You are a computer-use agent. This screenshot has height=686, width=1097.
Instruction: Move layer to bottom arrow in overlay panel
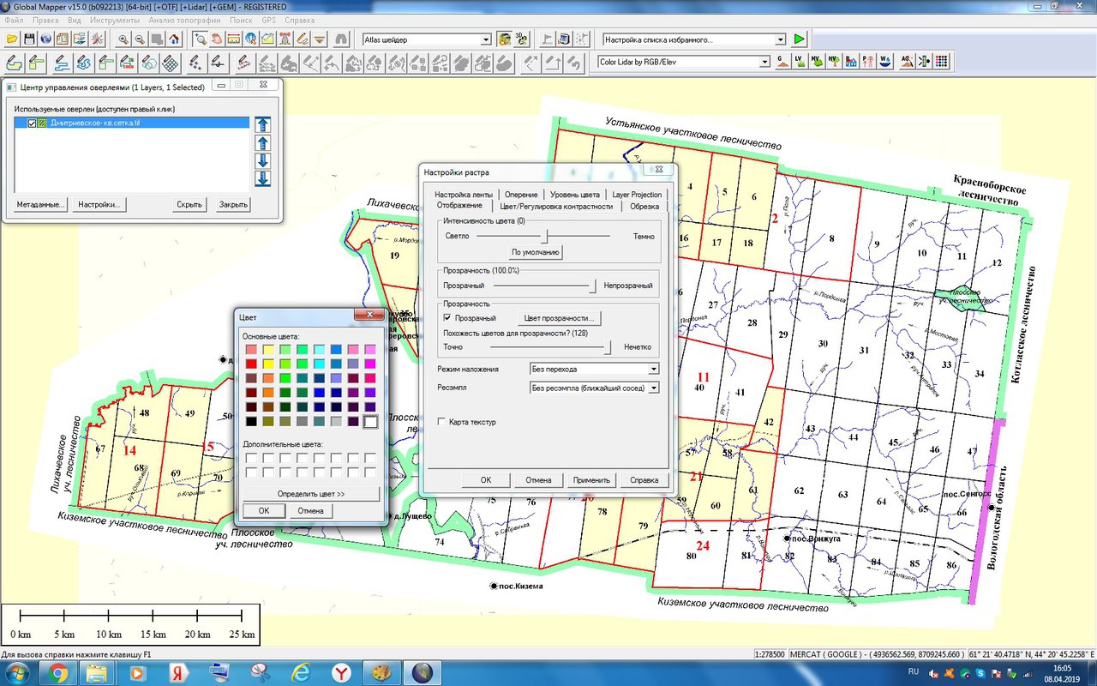tap(263, 178)
